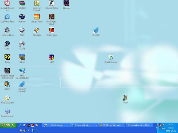178x133 pixels.
Task: Open the Need For Speed Underground shortcut
Action: click(7, 71)
